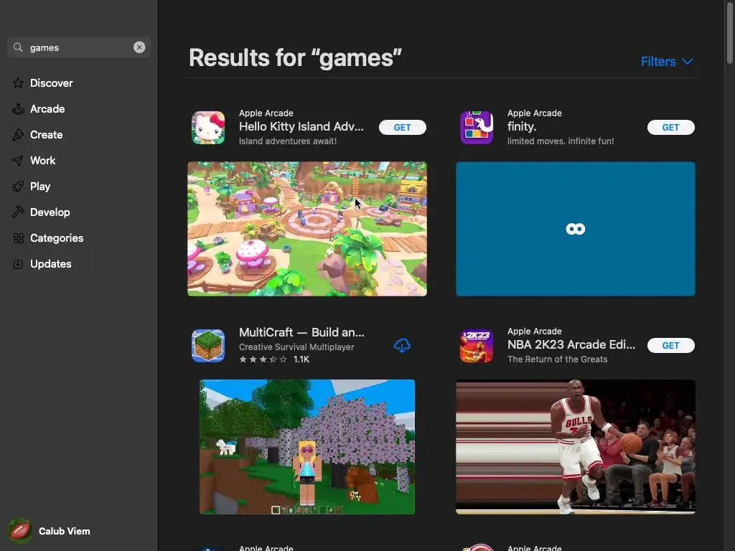
Task: Click the Work paper plane icon
Action: point(18,161)
